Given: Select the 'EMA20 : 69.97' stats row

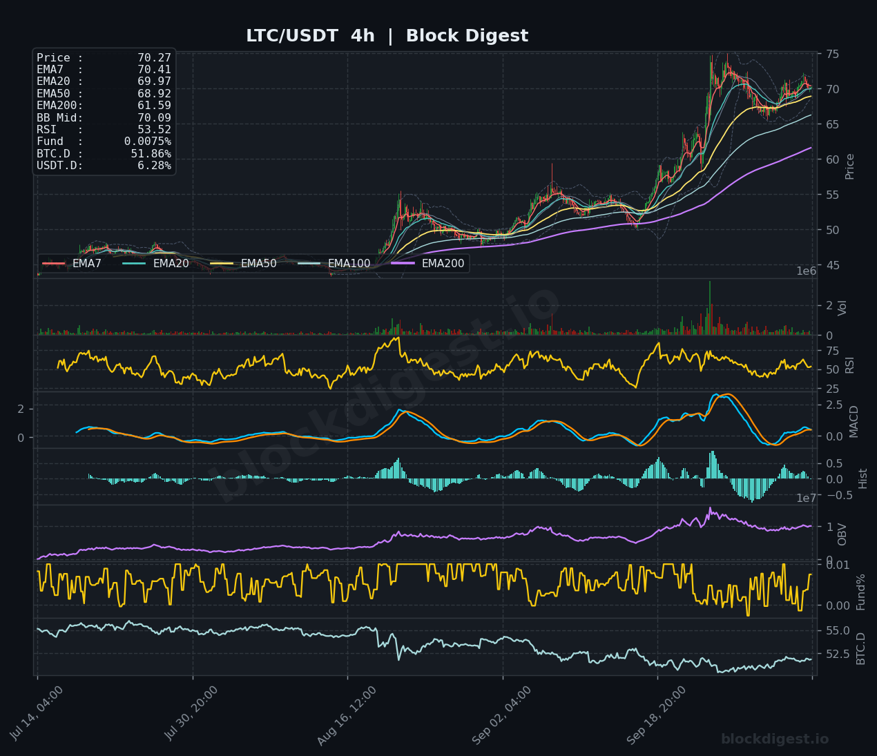Looking at the screenshot, I should tap(104, 81).
